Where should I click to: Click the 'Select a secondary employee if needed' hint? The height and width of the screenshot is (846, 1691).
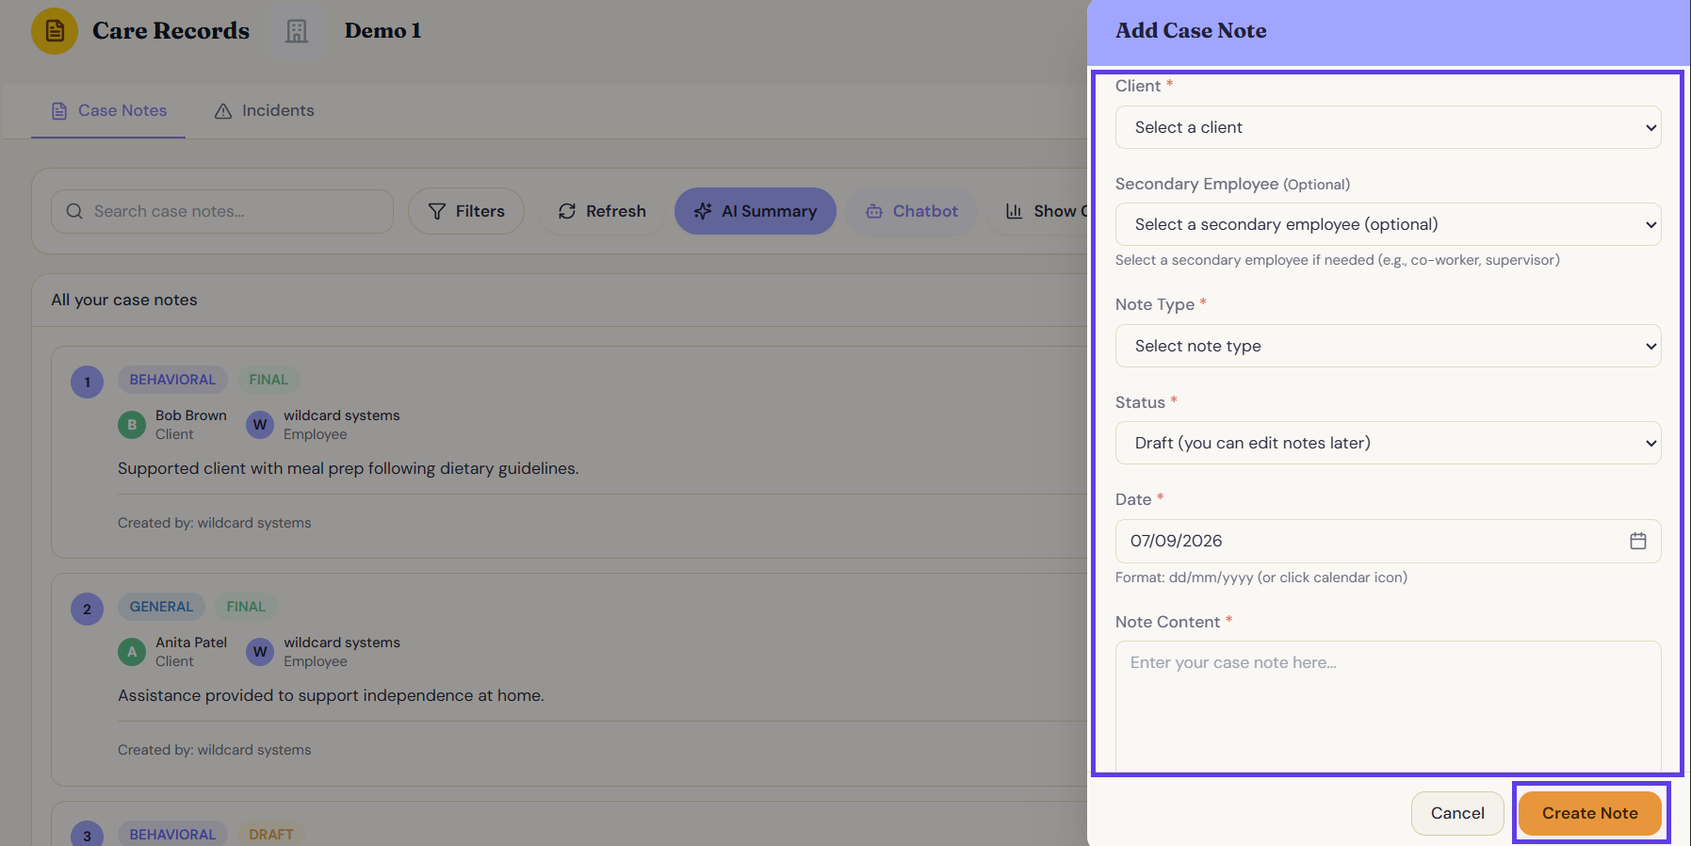[x=1338, y=260]
